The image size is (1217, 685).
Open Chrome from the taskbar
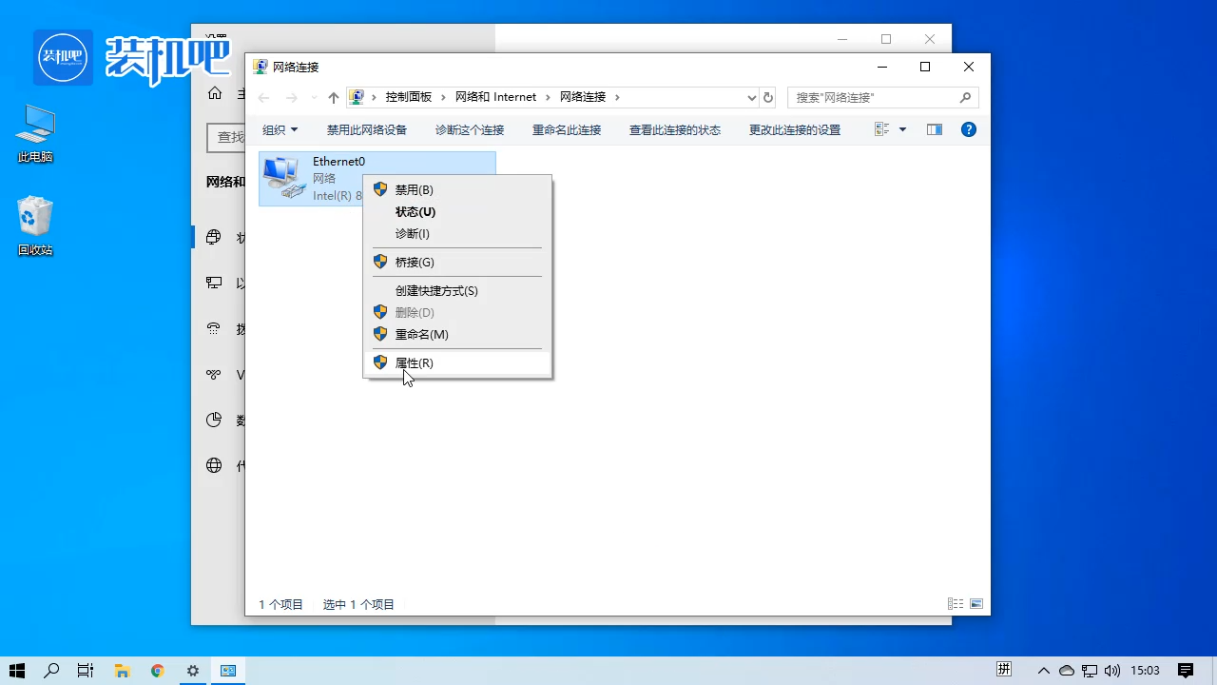pos(157,671)
